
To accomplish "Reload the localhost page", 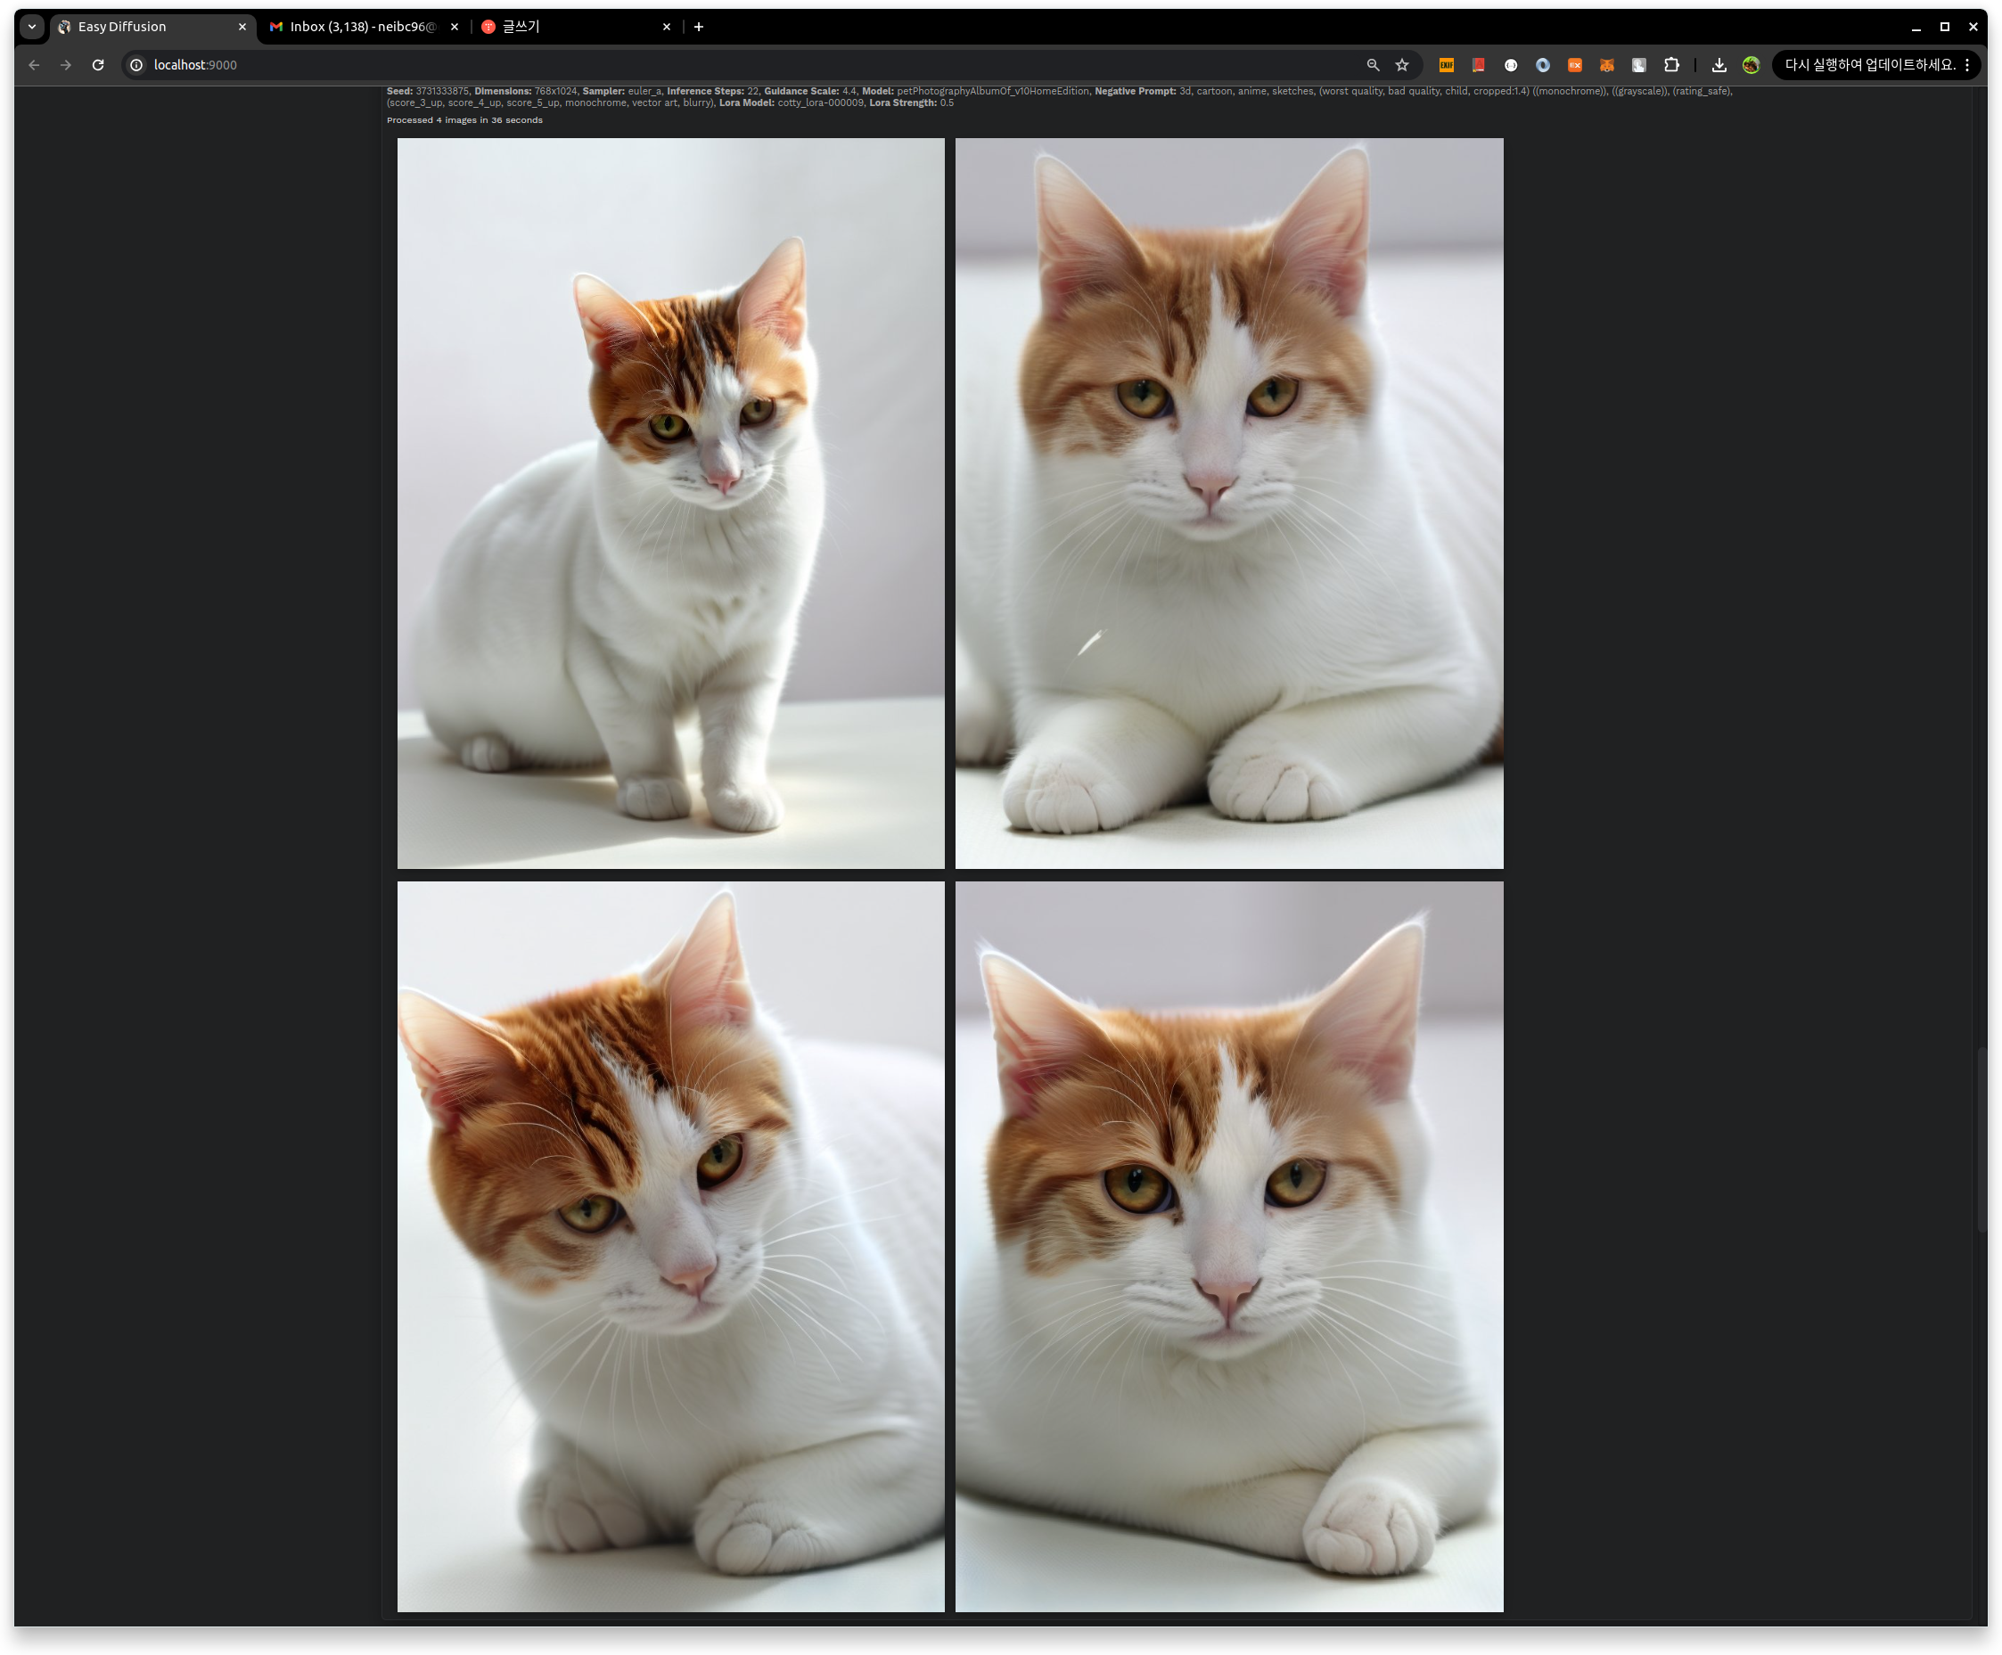I will point(97,65).
